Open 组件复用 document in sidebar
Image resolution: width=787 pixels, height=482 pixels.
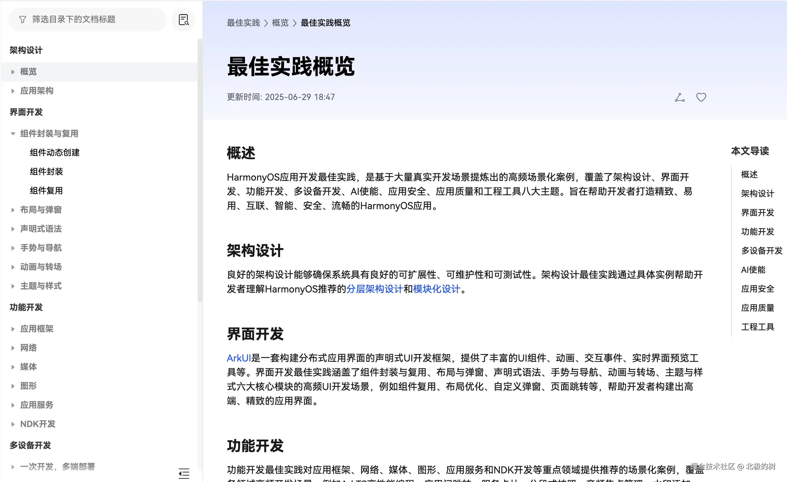[46, 191]
